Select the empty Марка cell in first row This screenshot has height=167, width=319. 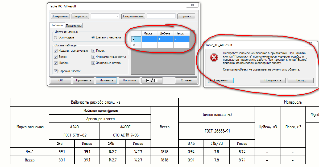click(150, 39)
